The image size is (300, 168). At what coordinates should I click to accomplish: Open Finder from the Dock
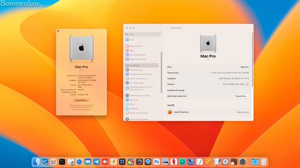(37, 162)
